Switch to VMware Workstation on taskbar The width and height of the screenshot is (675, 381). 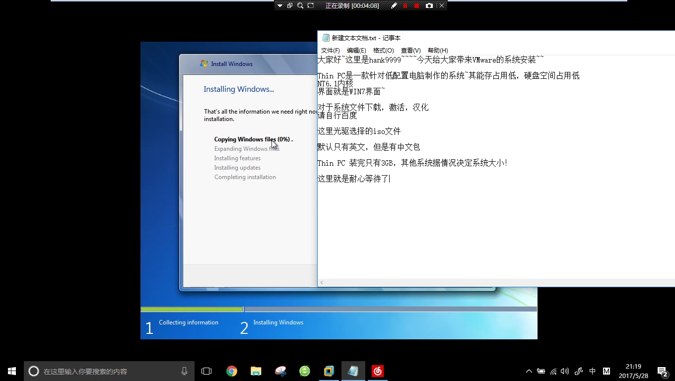coord(329,371)
